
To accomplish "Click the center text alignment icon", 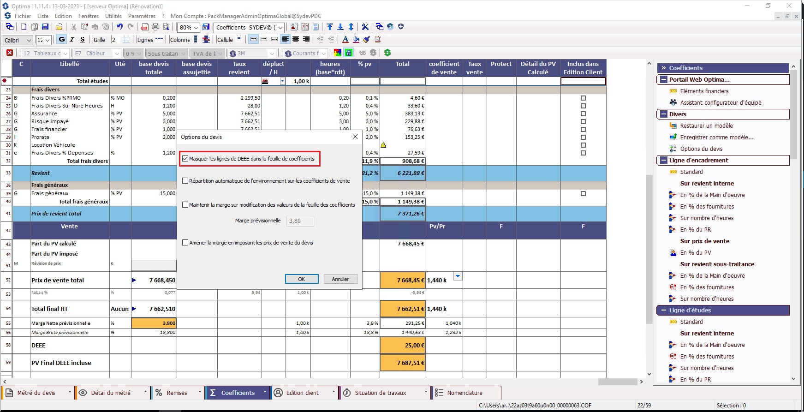I will (x=296, y=39).
